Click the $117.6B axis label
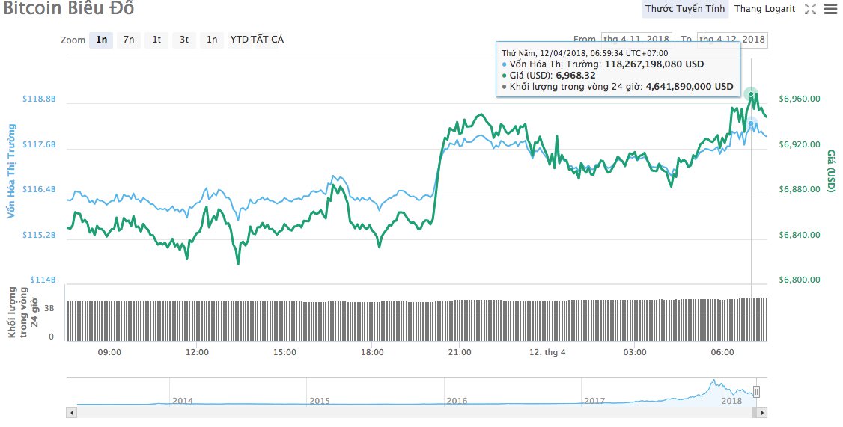 point(39,144)
